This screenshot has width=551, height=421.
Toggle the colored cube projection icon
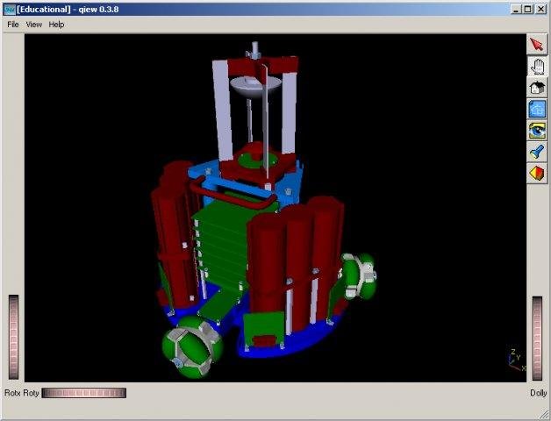[537, 174]
